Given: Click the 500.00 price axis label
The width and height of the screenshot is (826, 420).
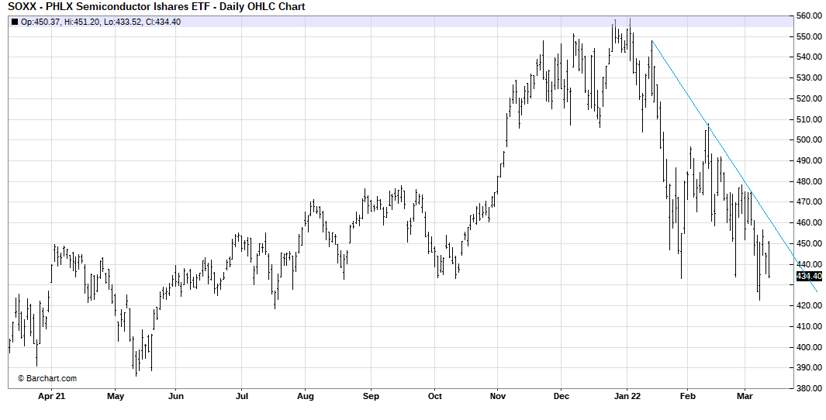Looking at the screenshot, I should click(809, 140).
